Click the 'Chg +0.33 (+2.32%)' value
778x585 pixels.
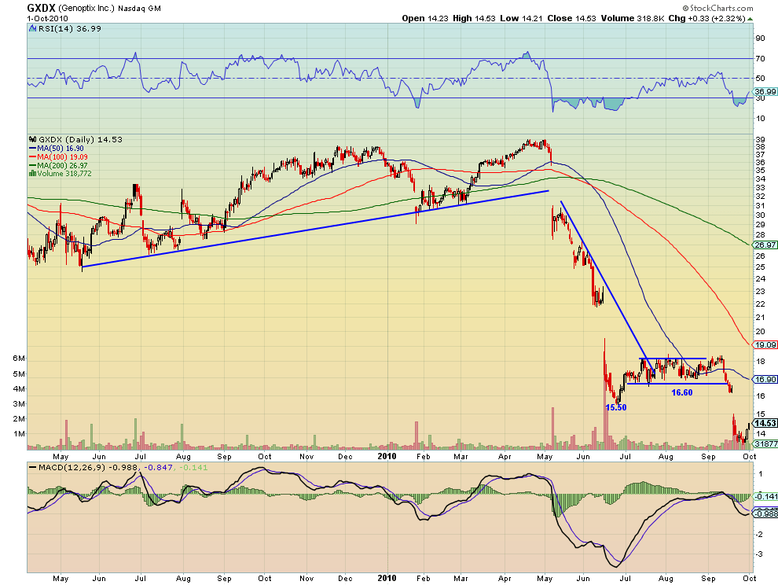tap(706, 18)
